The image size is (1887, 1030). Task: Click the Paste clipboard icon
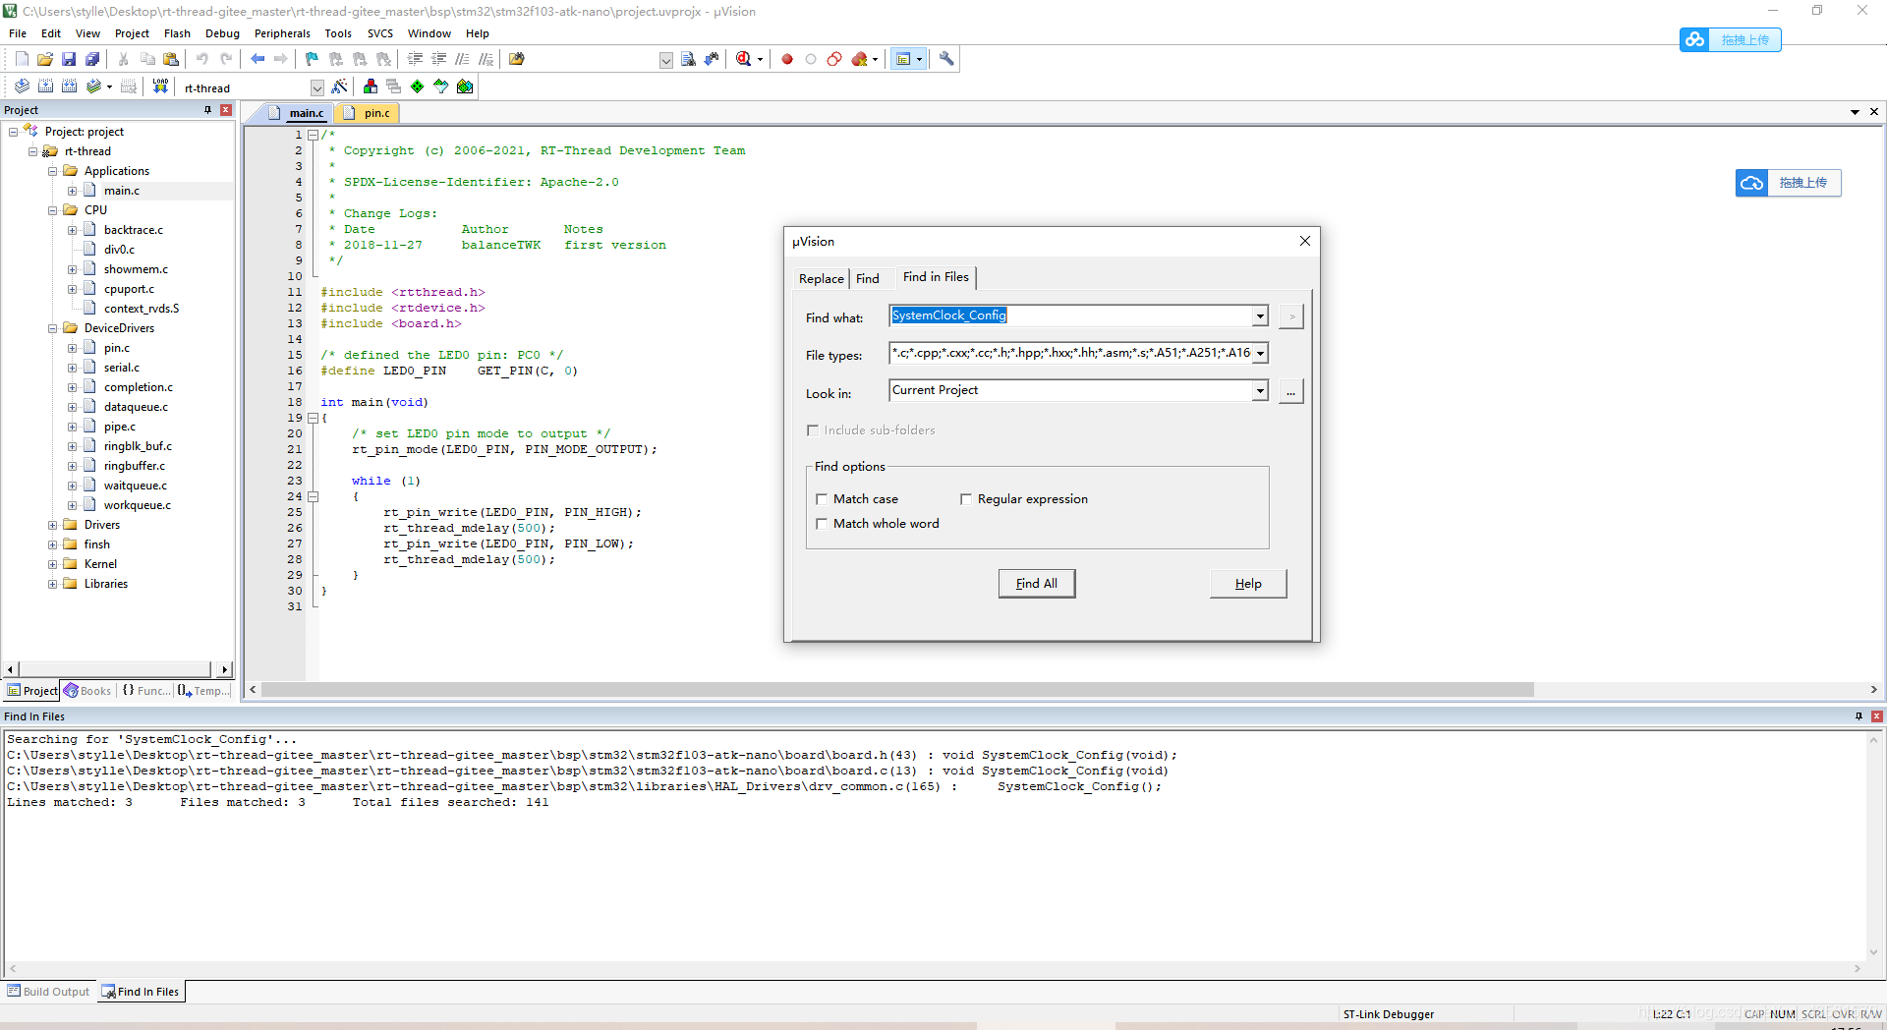coord(171,59)
